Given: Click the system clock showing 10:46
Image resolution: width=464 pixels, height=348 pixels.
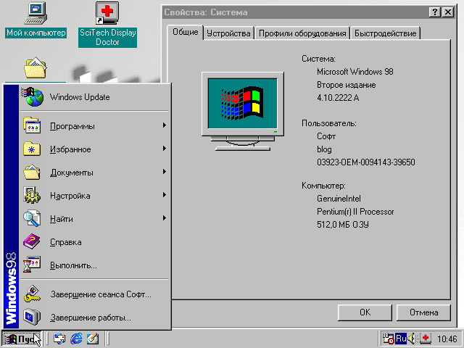Looking at the screenshot, I should [447, 339].
